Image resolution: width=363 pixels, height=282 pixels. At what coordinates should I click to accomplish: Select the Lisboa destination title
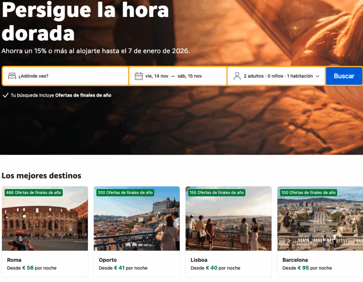(199, 260)
